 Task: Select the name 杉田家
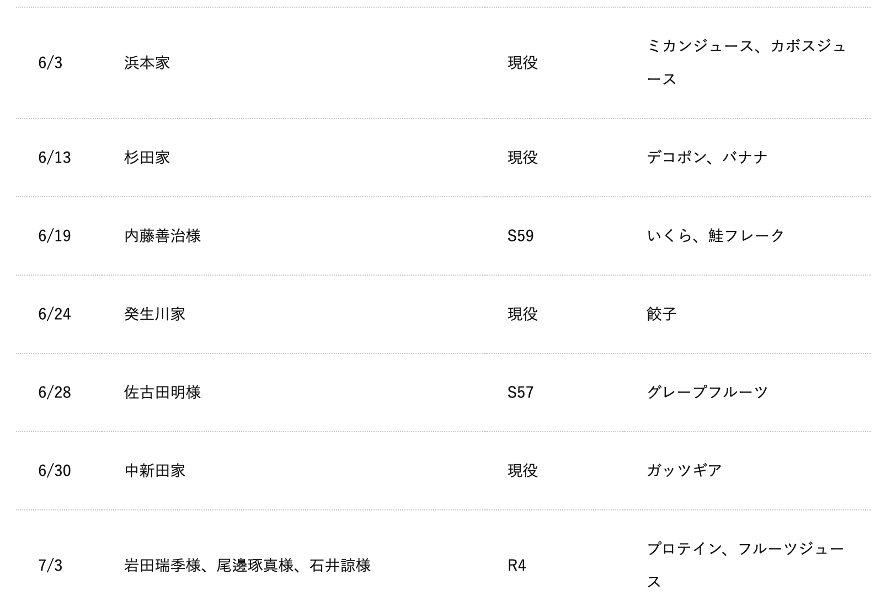(147, 158)
